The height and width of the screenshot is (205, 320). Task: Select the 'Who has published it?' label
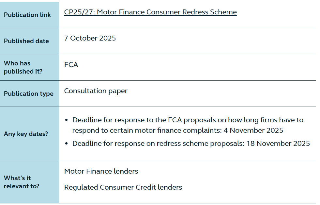pyautogui.click(x=23, y=67)
